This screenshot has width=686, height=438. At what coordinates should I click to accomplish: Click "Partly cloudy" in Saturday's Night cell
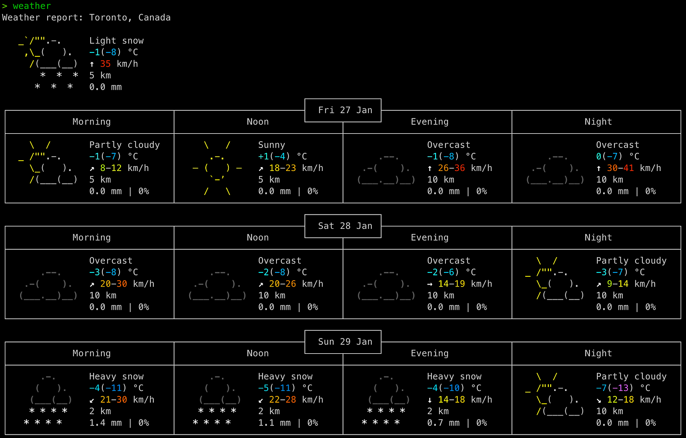(x=631, y=261)
